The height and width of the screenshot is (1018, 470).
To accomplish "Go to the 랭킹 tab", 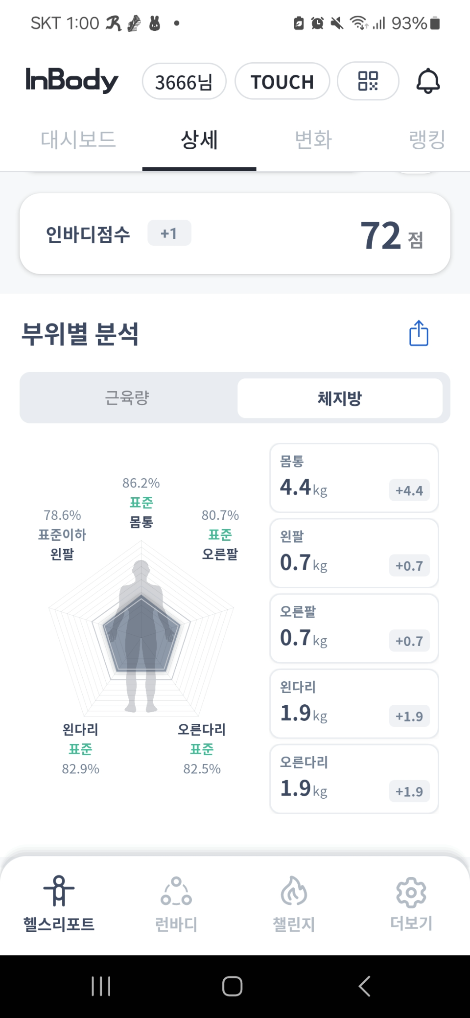I will point(427,140).
